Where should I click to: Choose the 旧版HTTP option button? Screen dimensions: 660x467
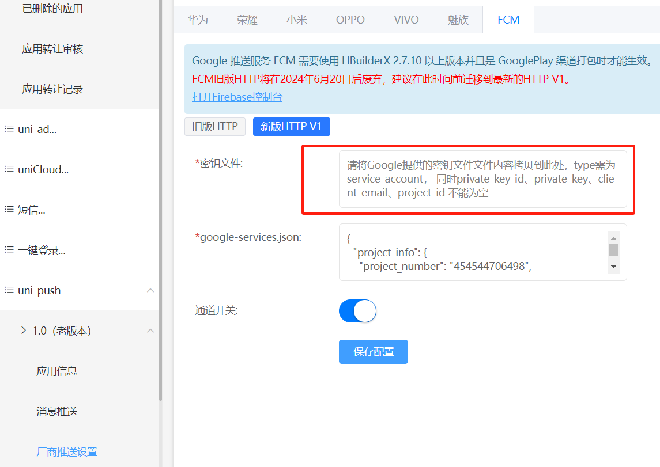point(215,127)
